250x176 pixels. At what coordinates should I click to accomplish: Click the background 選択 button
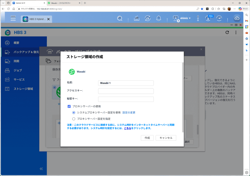(187, 142)
